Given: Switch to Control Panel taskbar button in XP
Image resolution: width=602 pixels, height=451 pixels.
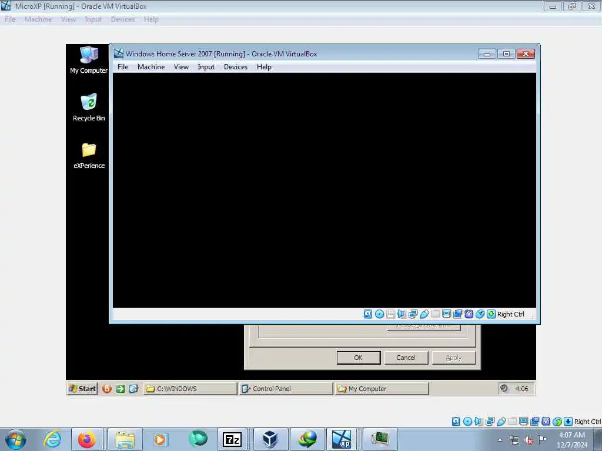Looking at the screenshot, I should [x=286, y=389].
